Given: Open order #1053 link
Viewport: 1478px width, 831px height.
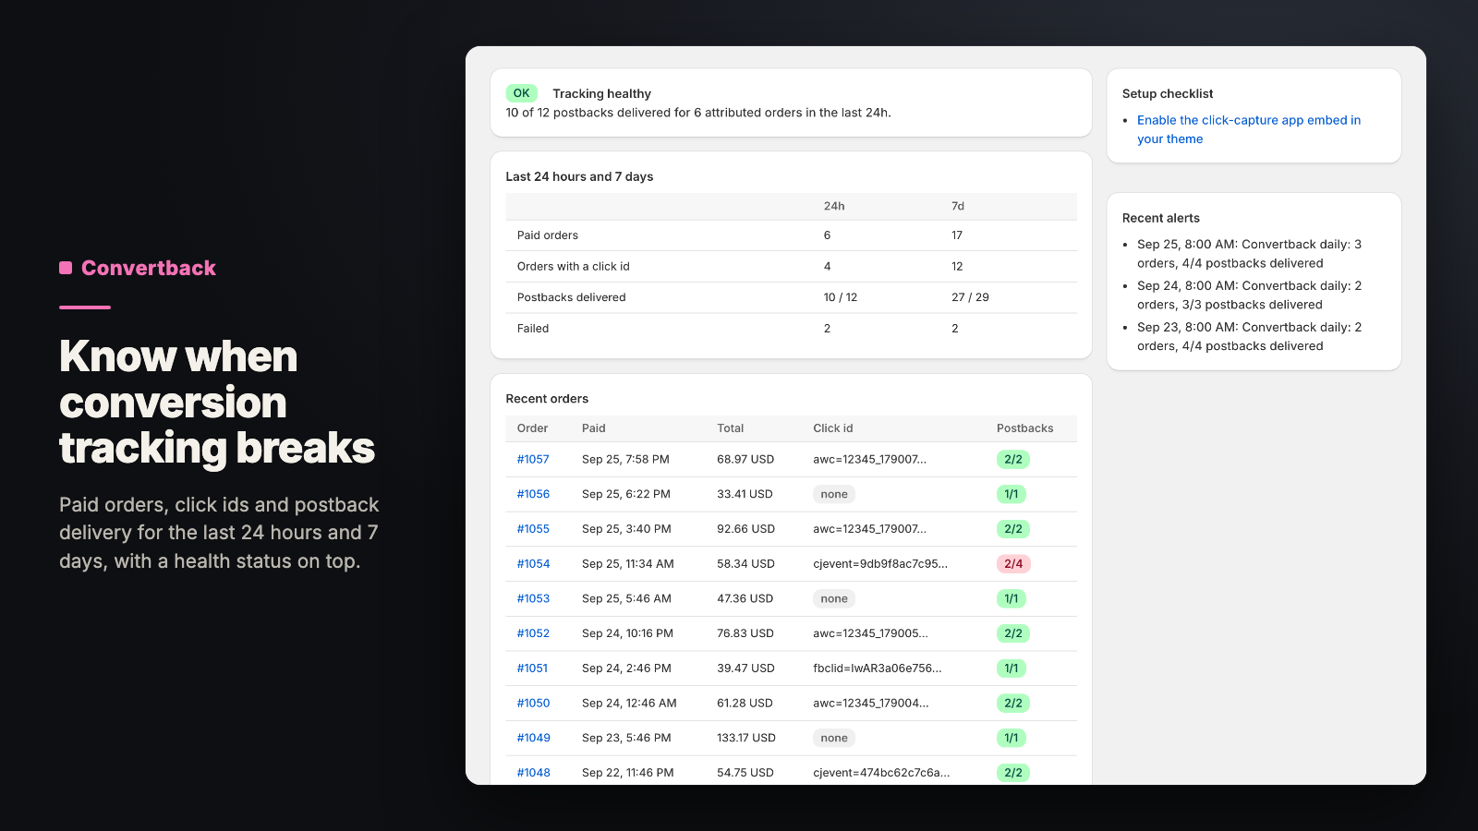Looking at the screenshot, I should pos(533,598).
